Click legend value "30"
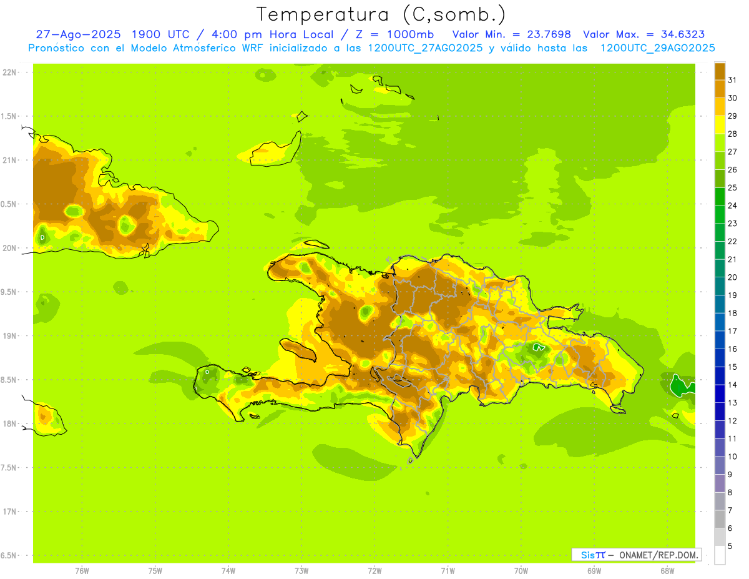 (733, 98)
